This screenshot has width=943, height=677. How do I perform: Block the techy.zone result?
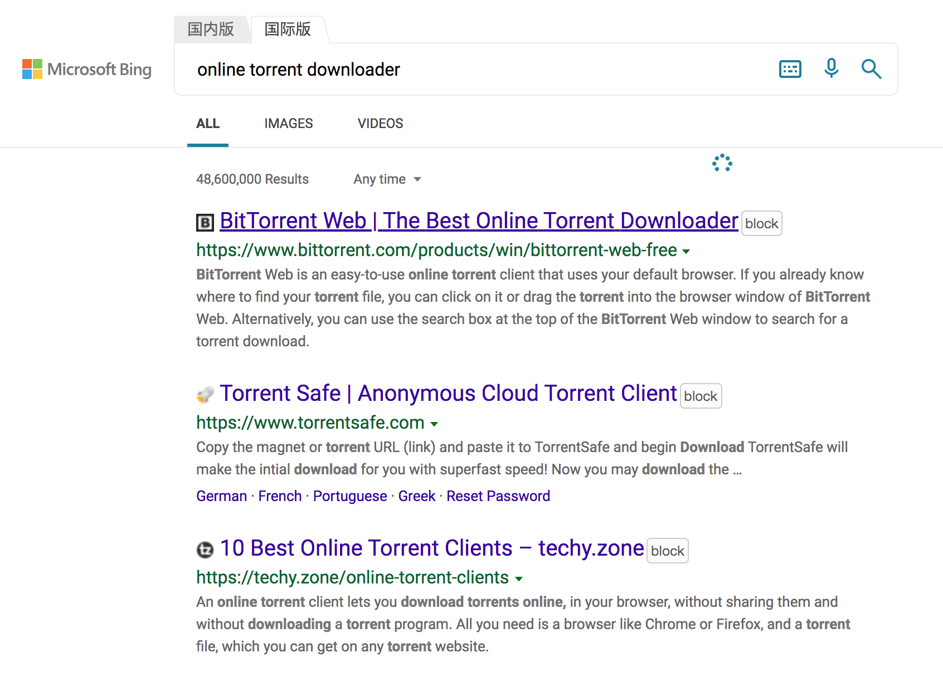click(x=668, y=551)
